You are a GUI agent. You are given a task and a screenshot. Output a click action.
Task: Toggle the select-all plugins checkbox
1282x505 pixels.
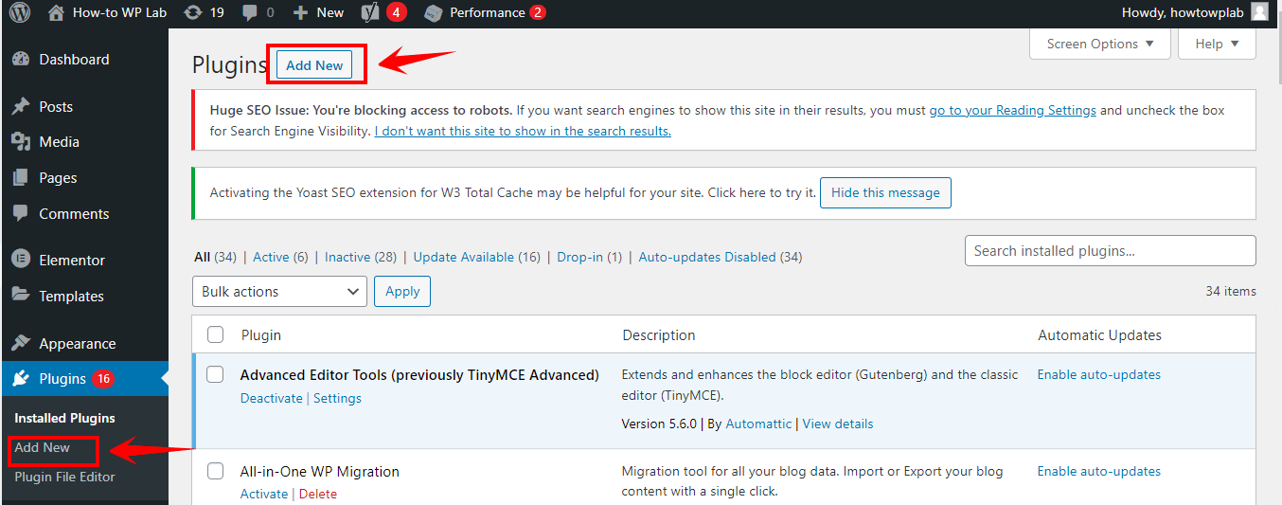pyautogui.click(x=216, y=334)
